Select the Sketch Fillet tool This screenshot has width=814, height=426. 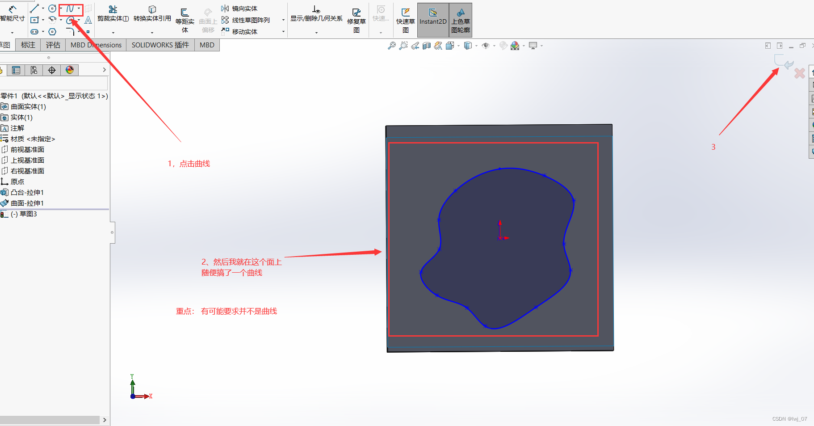coord(70,32)
